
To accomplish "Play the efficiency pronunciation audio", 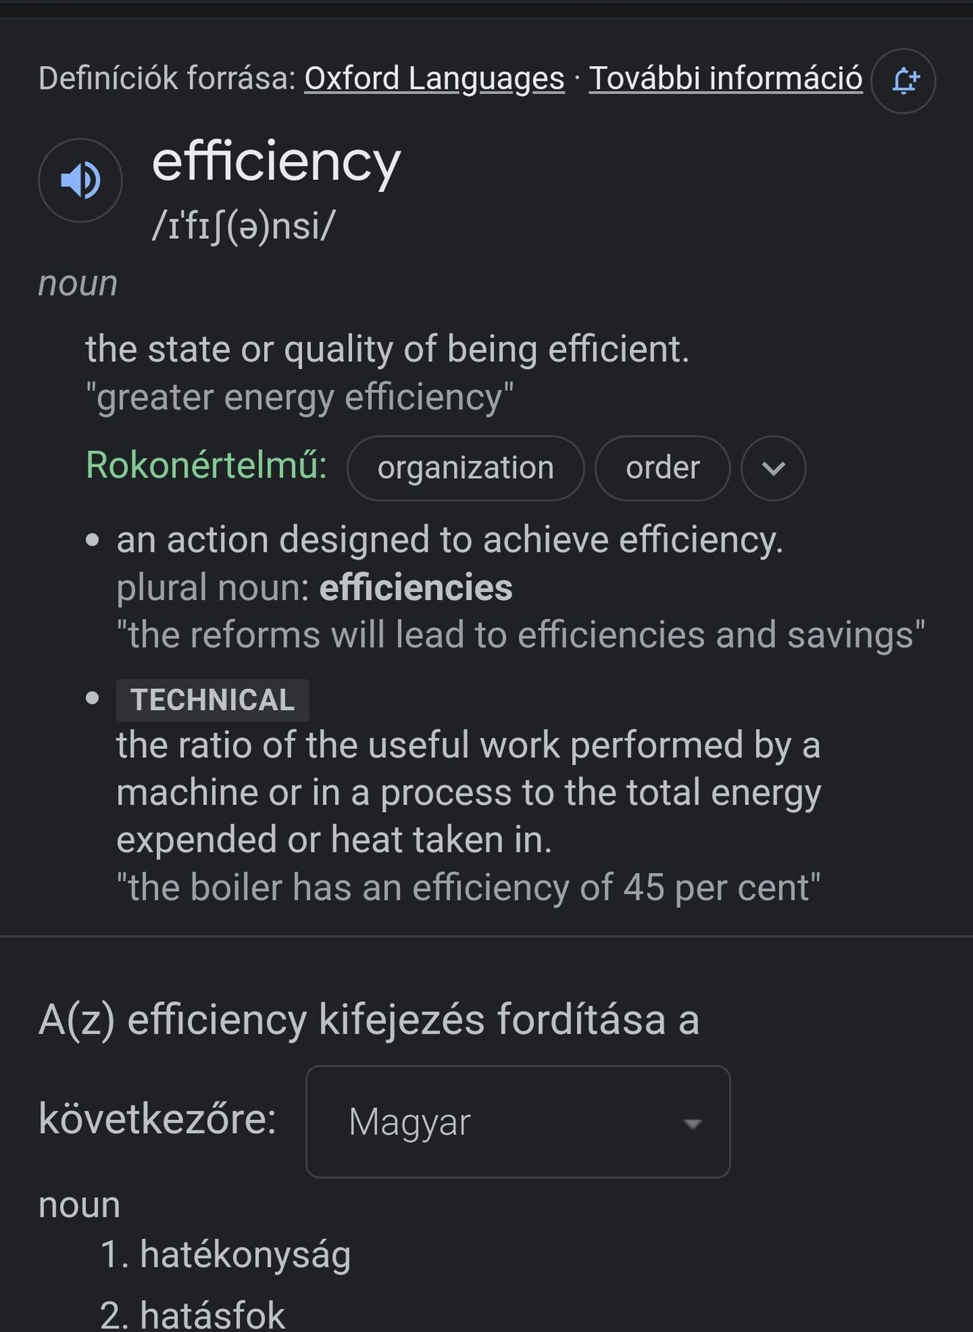I will pos(80,180).
